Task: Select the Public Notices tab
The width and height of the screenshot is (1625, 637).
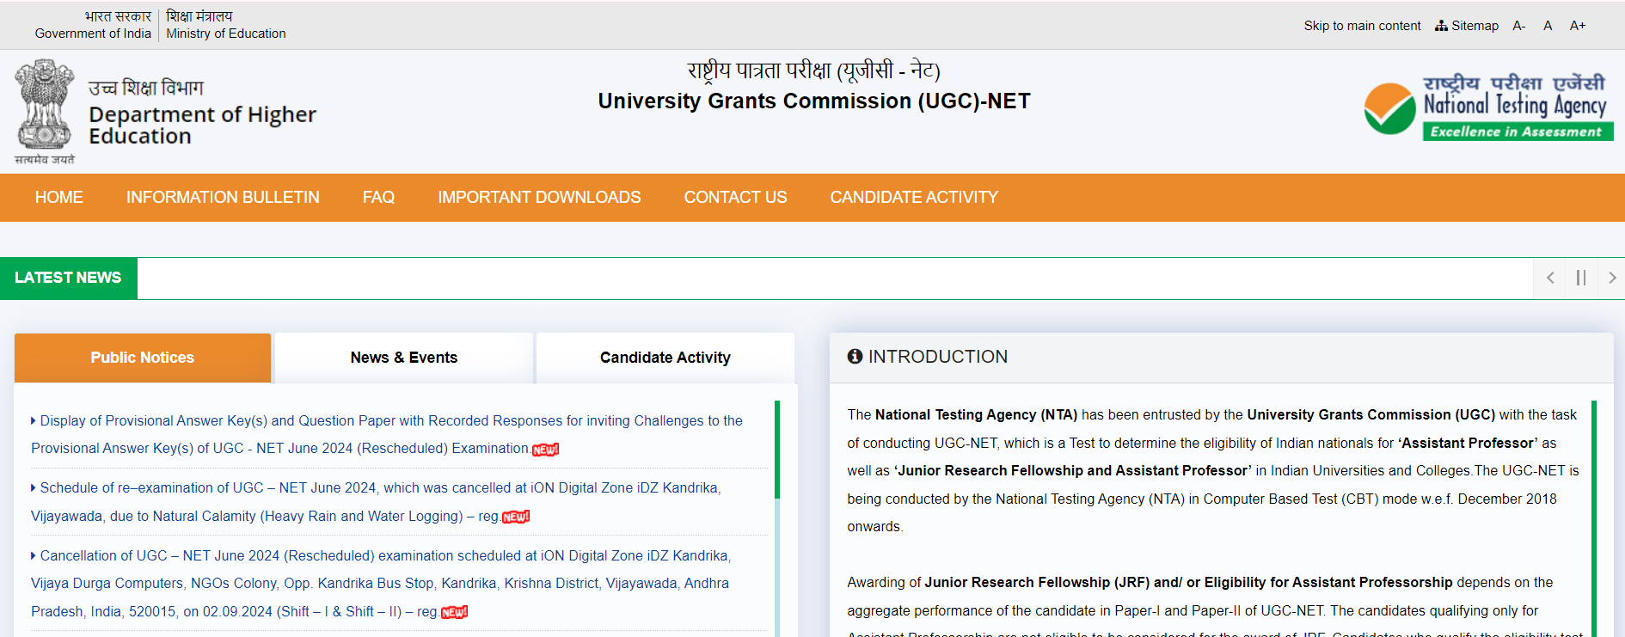Action: [143, 358]
